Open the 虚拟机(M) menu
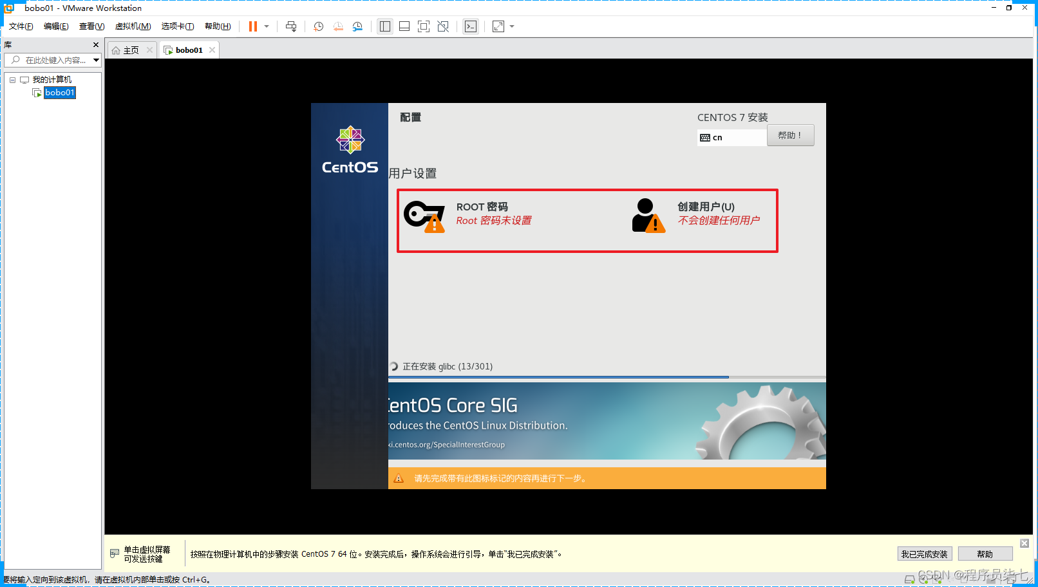The height and width of the screenshot is (587, 1038). [x=133, y=26]
